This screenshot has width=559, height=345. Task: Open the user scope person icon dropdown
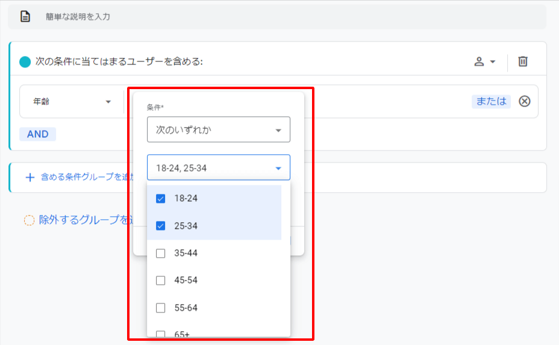[x=484, y=61]
